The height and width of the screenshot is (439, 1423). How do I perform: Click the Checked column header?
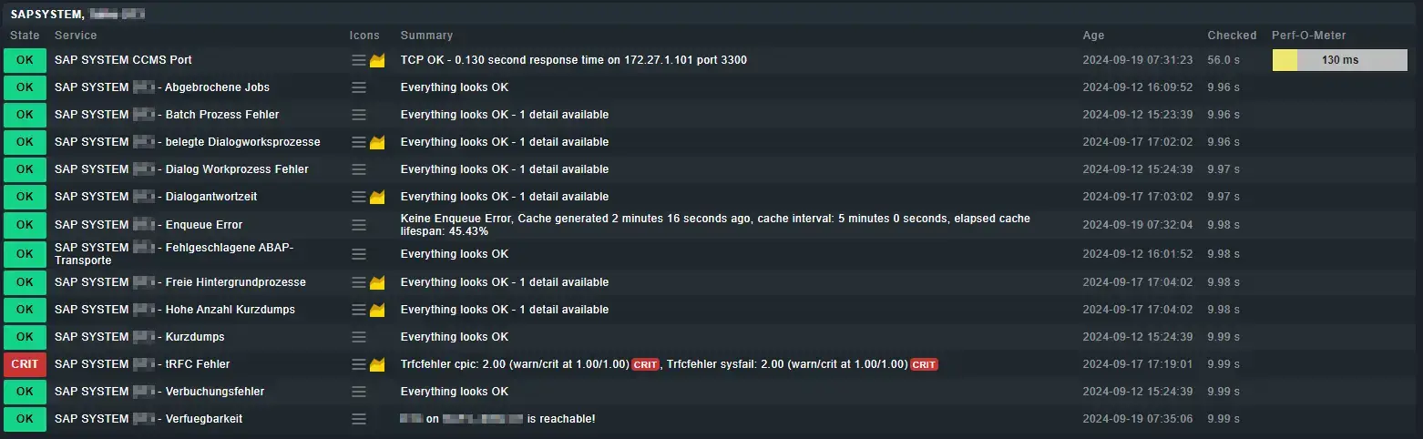[x=1232, y=36]
